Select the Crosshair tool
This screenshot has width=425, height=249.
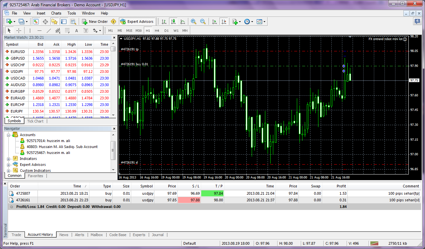(x=19, y=30)
